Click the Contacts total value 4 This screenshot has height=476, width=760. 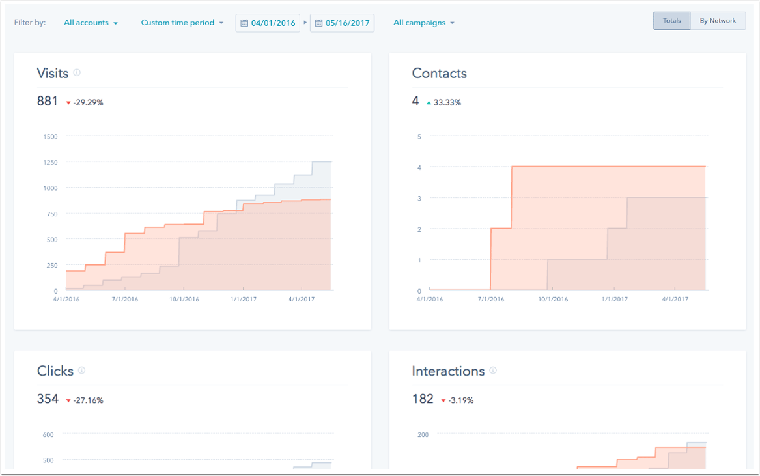415,101
